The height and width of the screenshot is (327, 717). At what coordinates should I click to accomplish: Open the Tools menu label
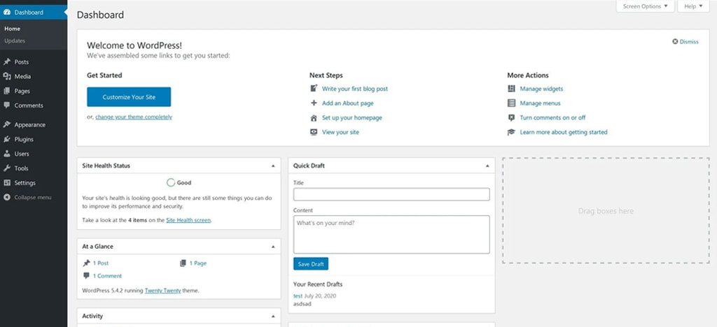tap(21, 168)
